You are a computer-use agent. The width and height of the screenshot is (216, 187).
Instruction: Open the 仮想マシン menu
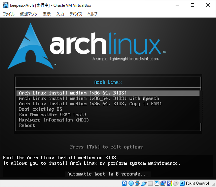point(29,14)
